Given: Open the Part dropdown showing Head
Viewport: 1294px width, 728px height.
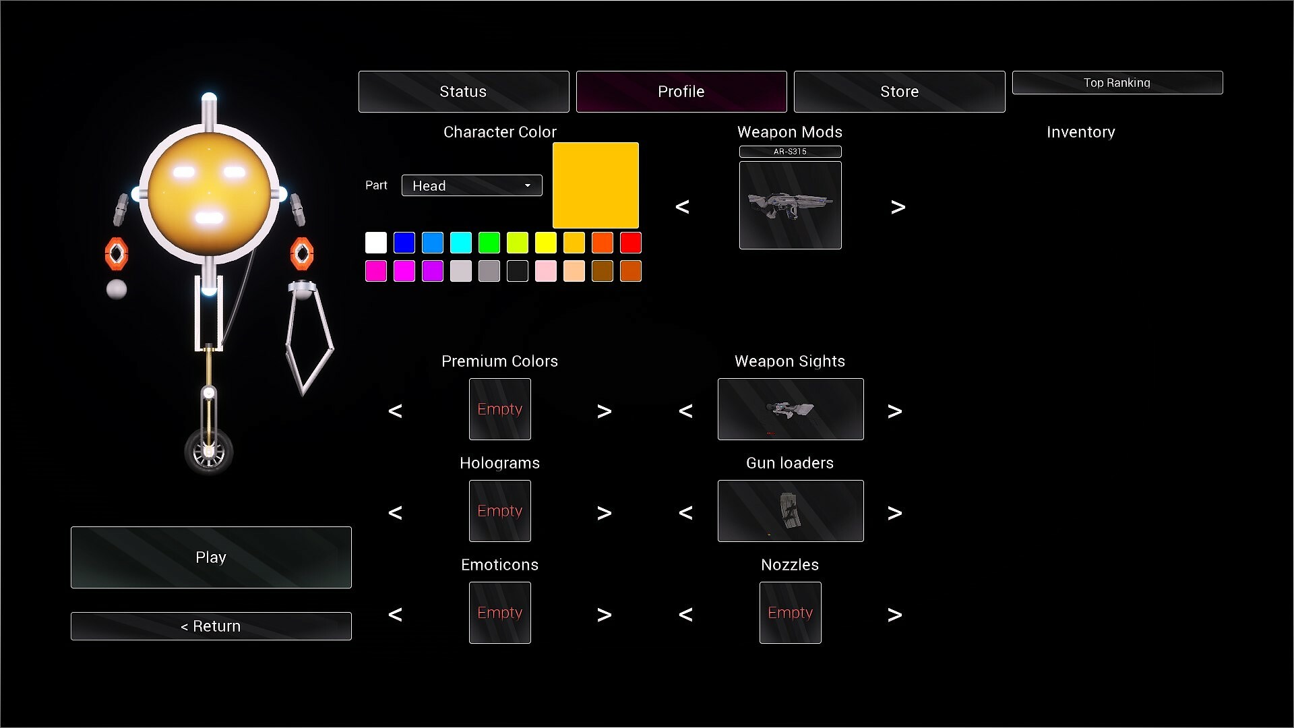Looking at the screenshot, I should pyautogui.click(x=471, y=185).
